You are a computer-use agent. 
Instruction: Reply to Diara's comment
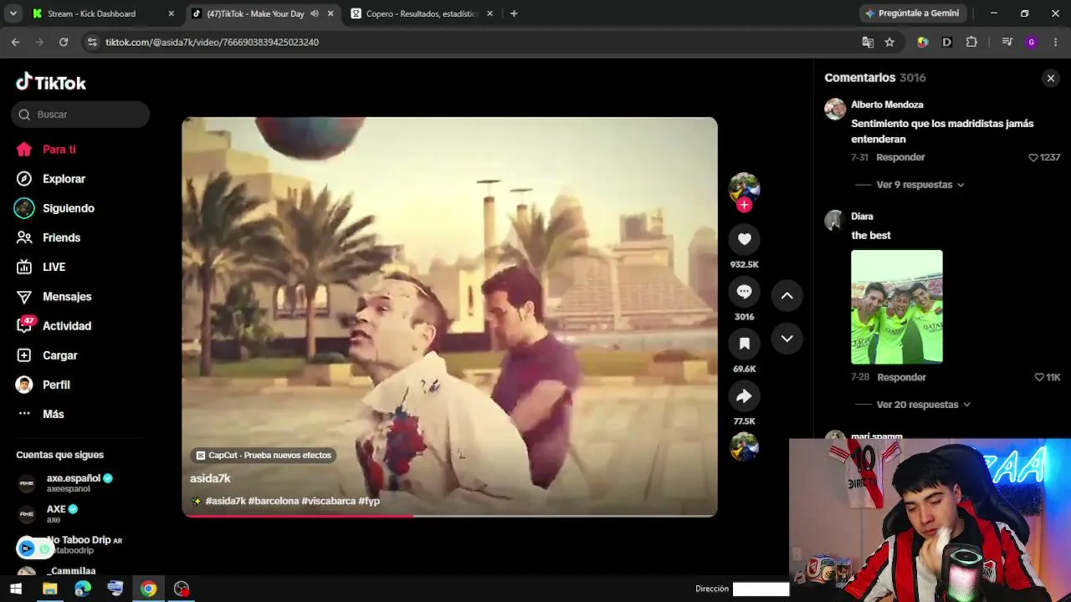tap(901, 377)
